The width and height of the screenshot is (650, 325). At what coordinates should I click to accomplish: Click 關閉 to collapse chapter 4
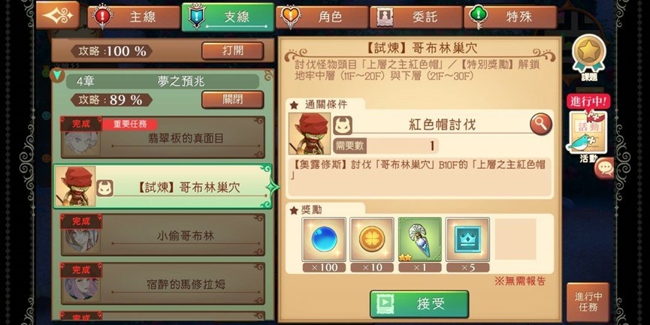[x=232, y=100]
